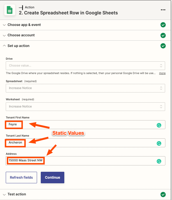The width and height of the screenshot is (172, 200).
Task: Click the Refresh fields button
Action: click(x=21, y=178)
